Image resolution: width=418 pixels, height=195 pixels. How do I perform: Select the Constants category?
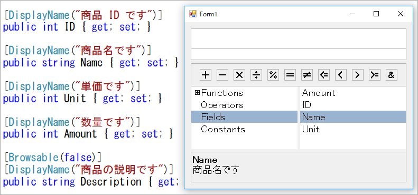pos(223,129)
